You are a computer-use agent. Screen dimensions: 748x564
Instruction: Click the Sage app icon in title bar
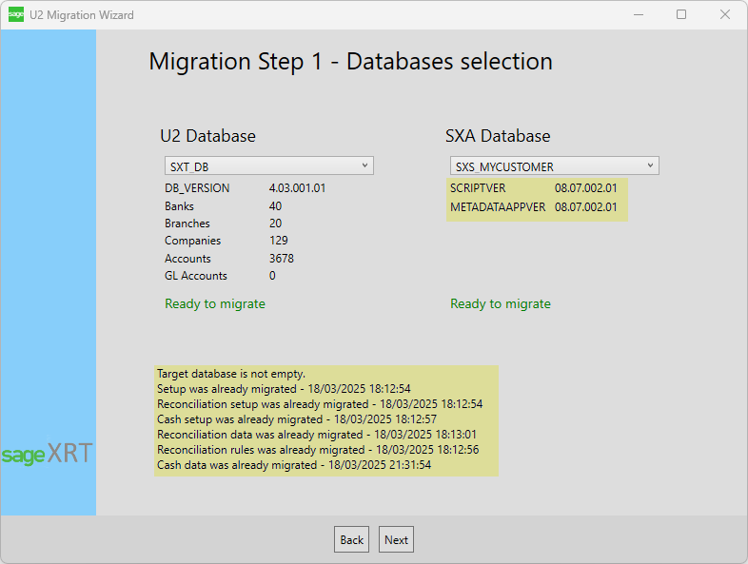[x=15, y=15]
